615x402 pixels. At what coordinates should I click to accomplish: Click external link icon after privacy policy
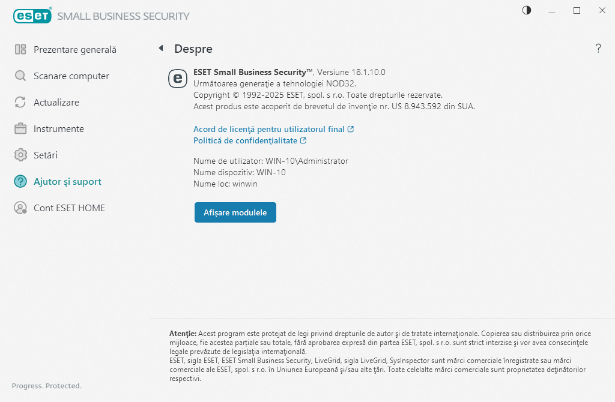(303, 140)
